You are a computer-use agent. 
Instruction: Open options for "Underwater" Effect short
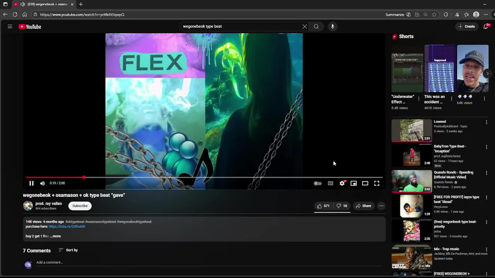(419, 99)
